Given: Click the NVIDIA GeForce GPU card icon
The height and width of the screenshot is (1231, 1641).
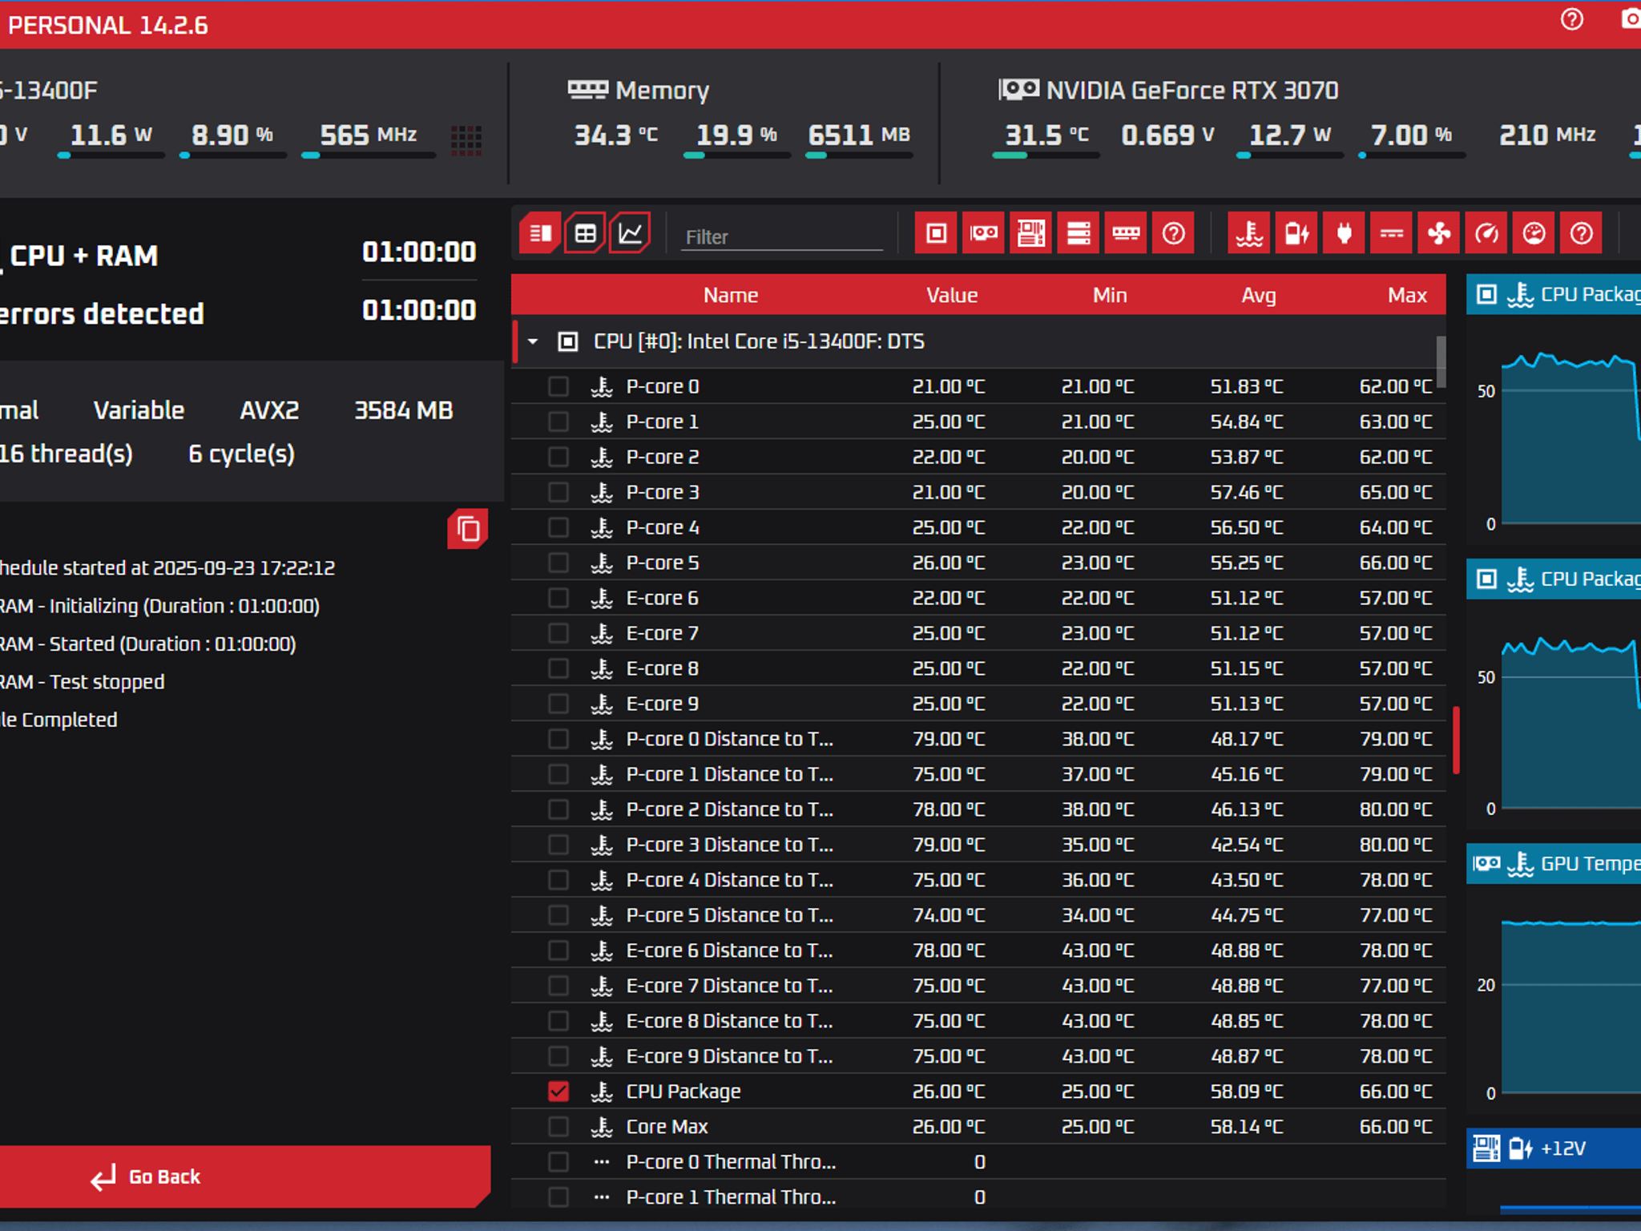Looking at the screenshot, I should tap(1018, 89).
